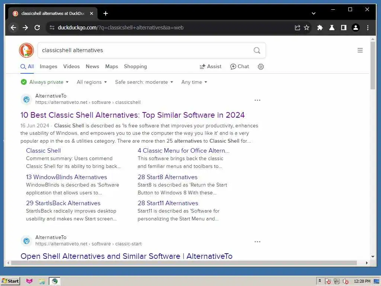Switch to the Maps tab
381x286 pixels.
pyautogui.click(x=112, y=67)
